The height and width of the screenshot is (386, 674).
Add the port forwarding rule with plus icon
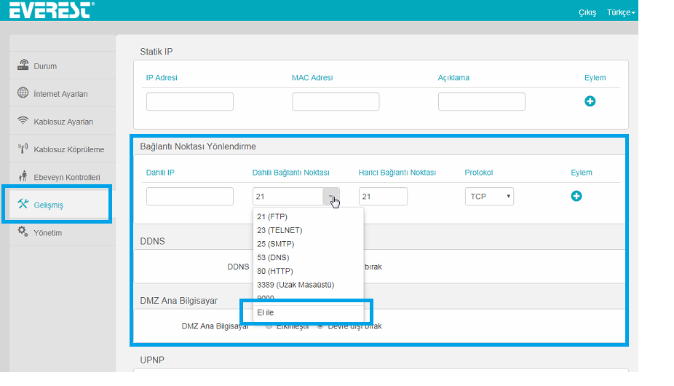[x=576, y=196]
